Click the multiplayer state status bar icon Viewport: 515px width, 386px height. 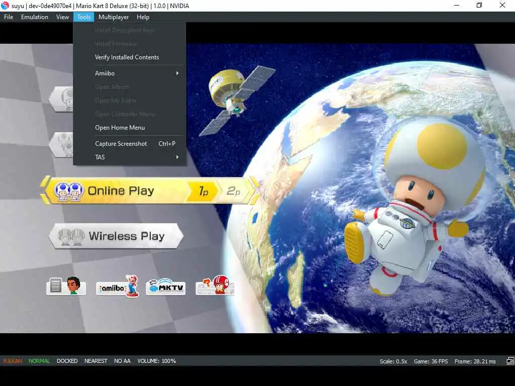510,361
